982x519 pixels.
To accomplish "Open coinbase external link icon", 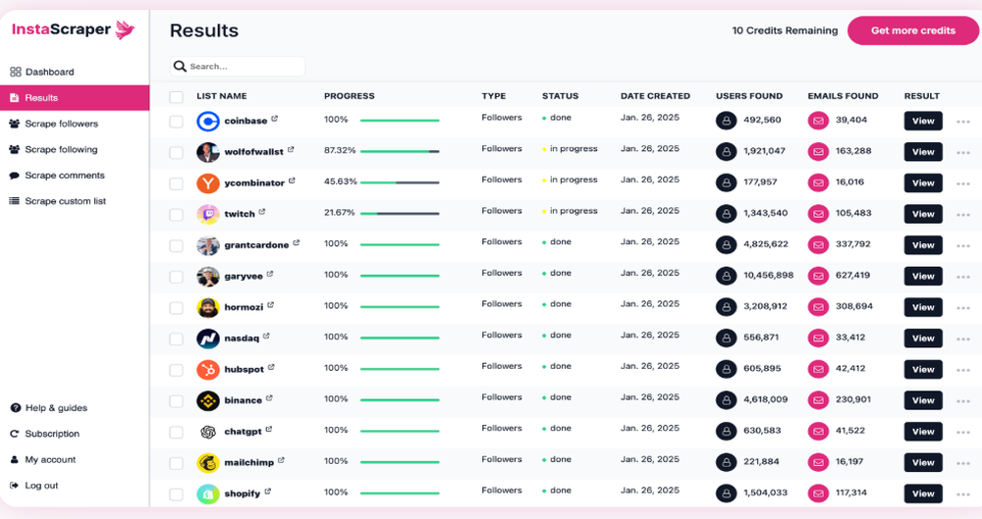I will 274,119.
